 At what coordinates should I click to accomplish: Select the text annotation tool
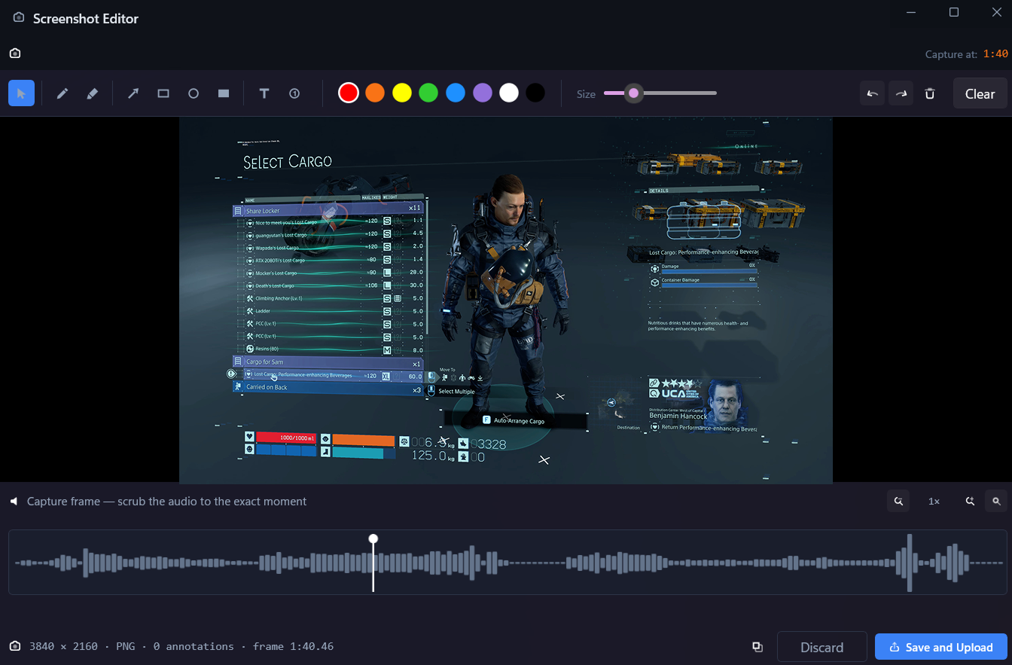click(x=264, y=93)
